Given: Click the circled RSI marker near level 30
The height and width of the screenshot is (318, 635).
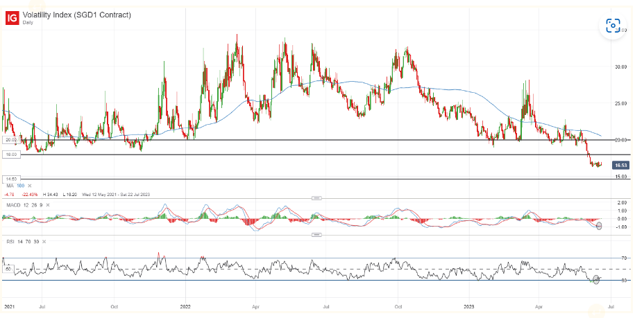Looking at the screenshot, I should coord(596,279).
